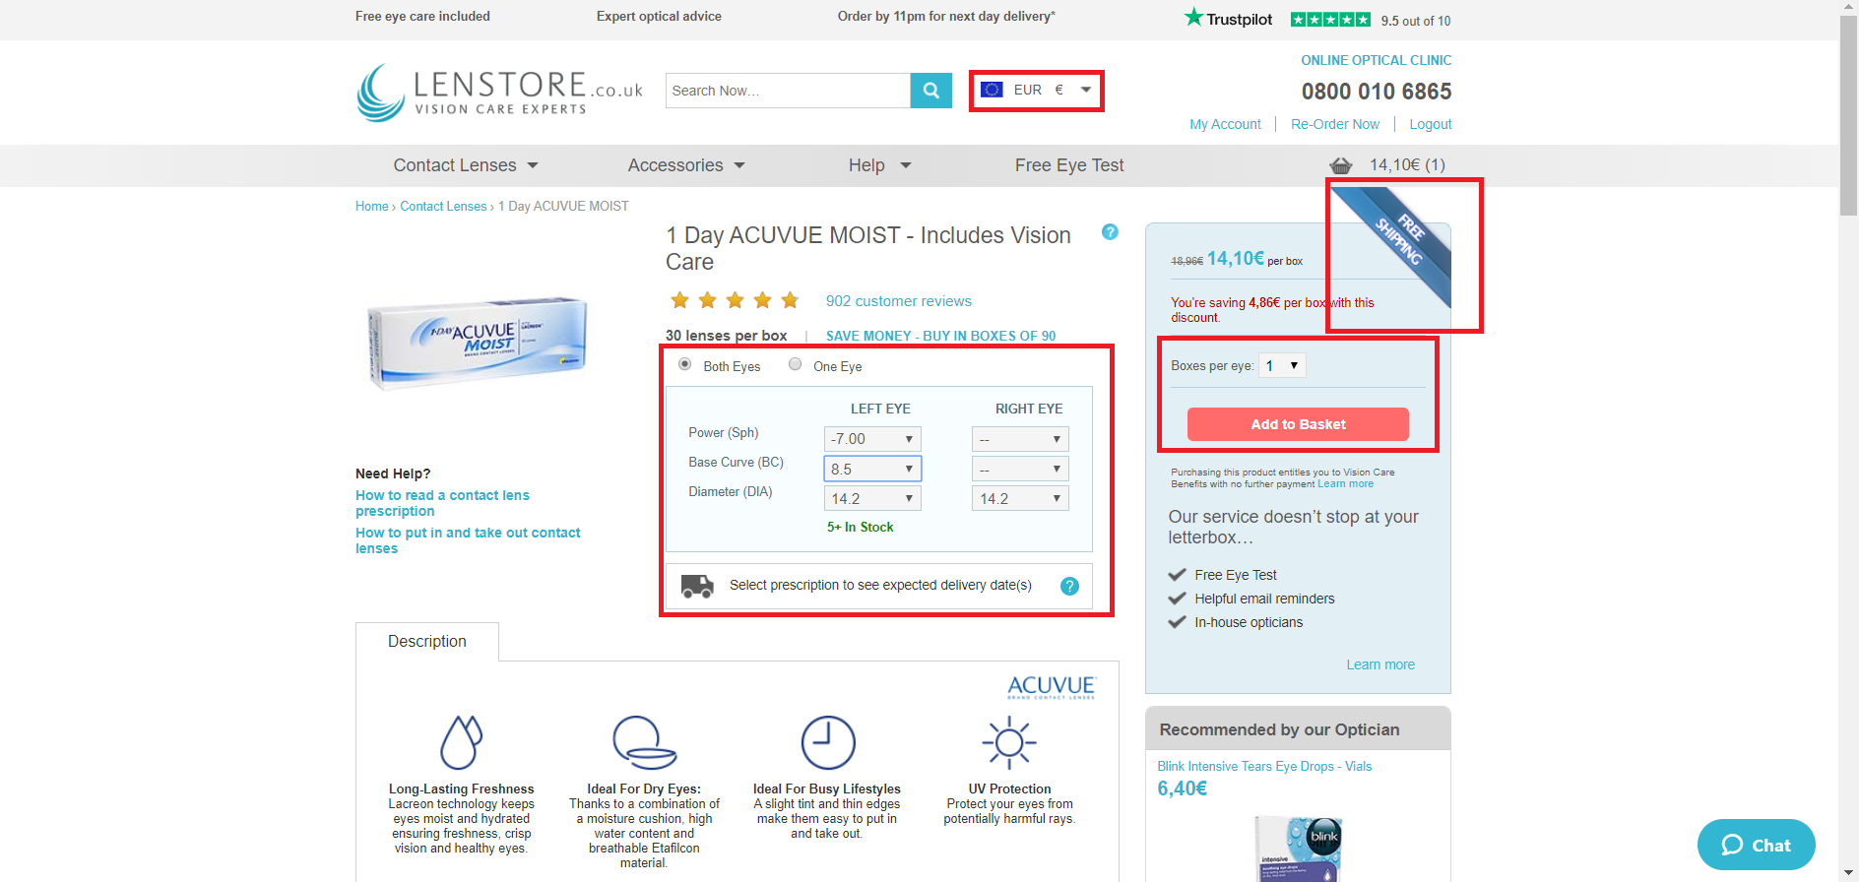Viewport: 1860px width, 883px height.
Task: Open My Account link
Action: 1225,124
